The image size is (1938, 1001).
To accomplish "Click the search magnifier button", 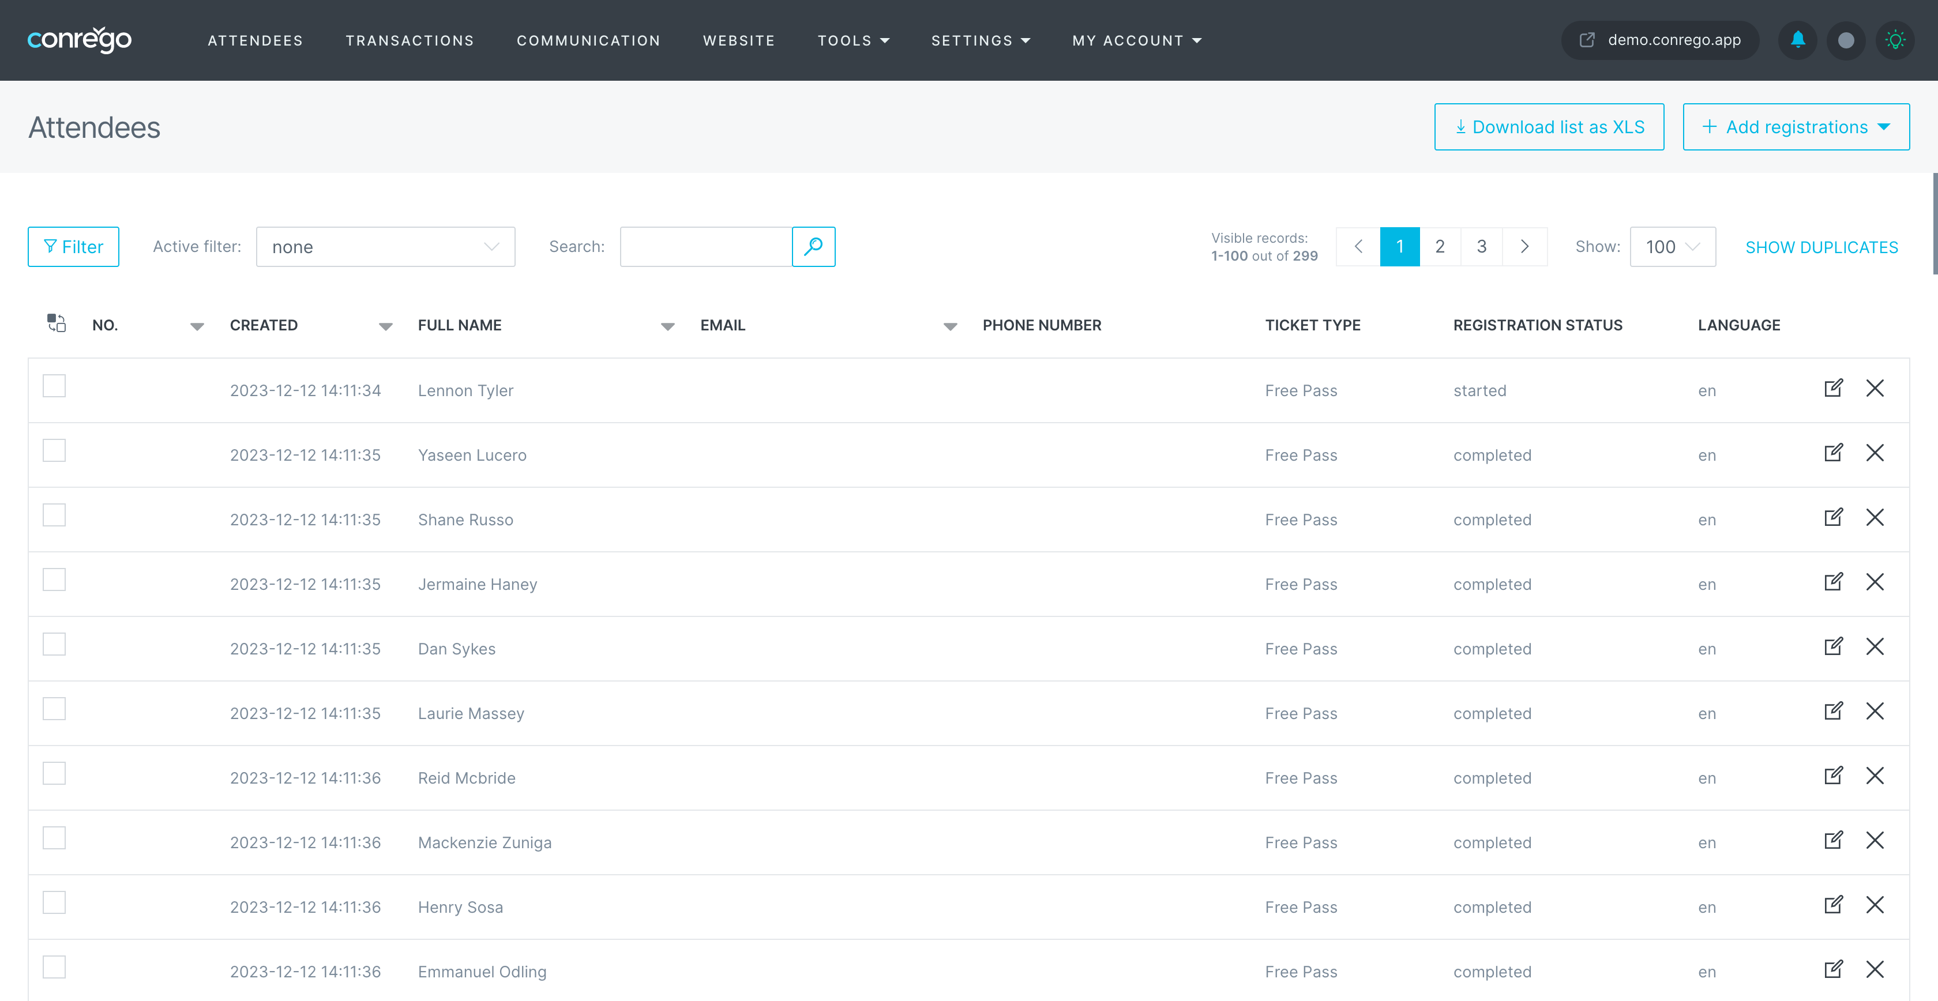I will pyautogui.click(x=813, y=247).
